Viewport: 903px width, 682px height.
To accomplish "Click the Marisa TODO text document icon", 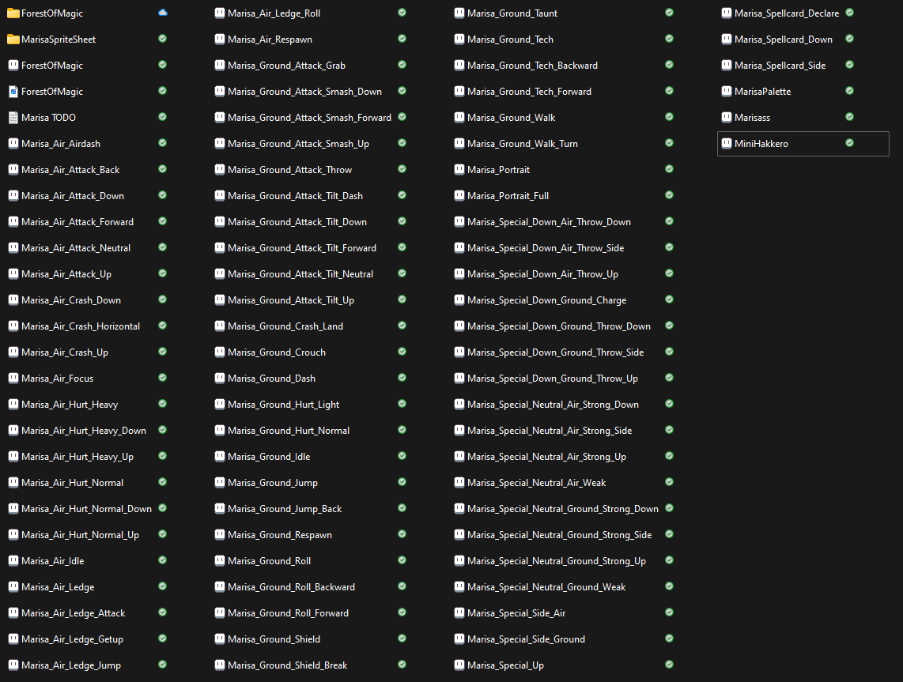I will pyautogui.click(x=13, y=118).
